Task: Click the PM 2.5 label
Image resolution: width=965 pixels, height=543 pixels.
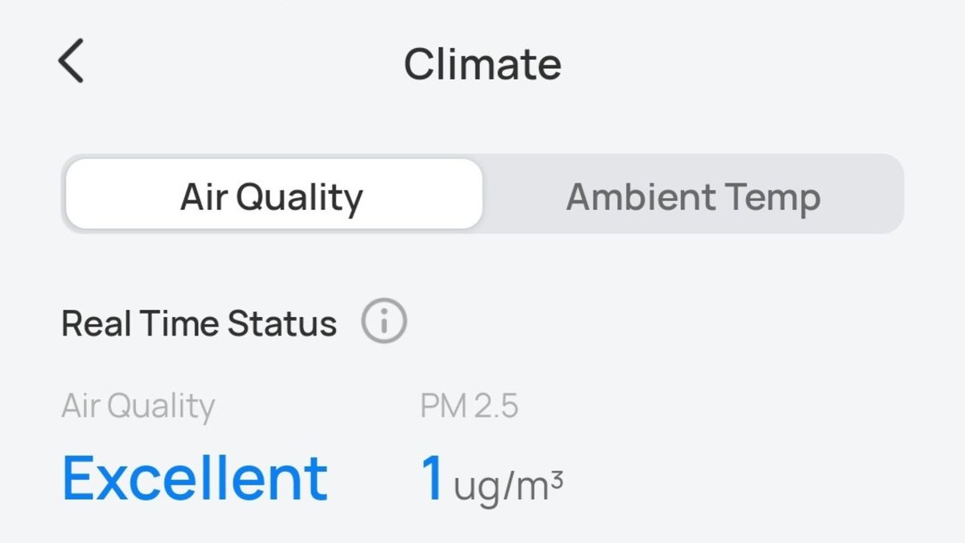Action: 470,406
